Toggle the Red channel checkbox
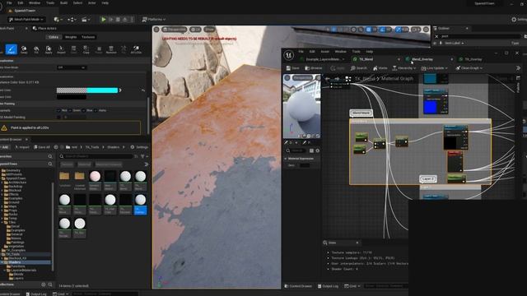This screenshot has height=296, width=527. click(58, 110)
